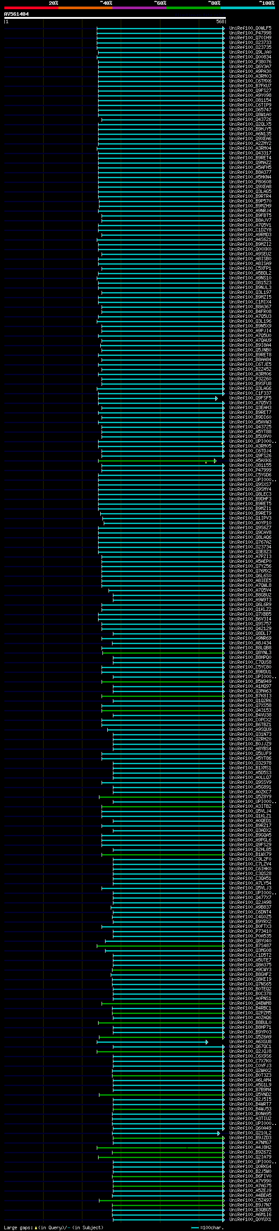Select hit label UniRef100_O23735
Image resolution: width=279 pixels, height=1231 pixels.
[250, 47]
